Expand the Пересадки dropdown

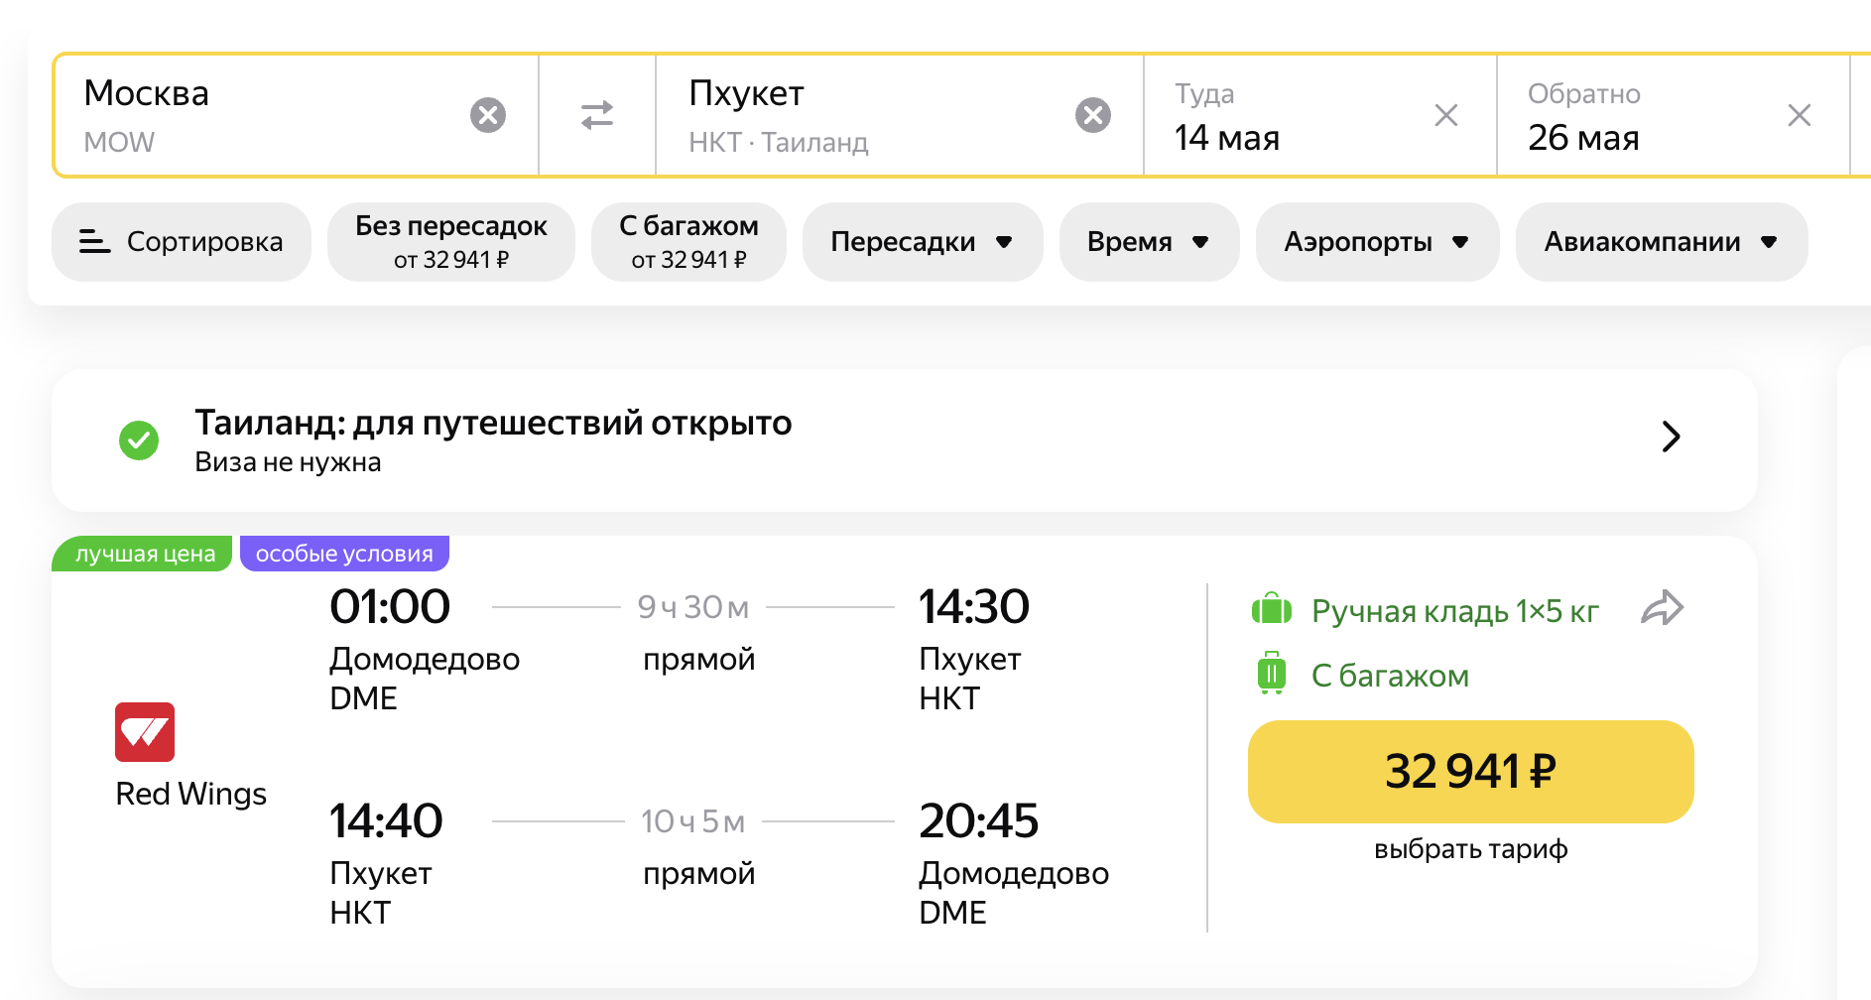click(x=922, y=242)
